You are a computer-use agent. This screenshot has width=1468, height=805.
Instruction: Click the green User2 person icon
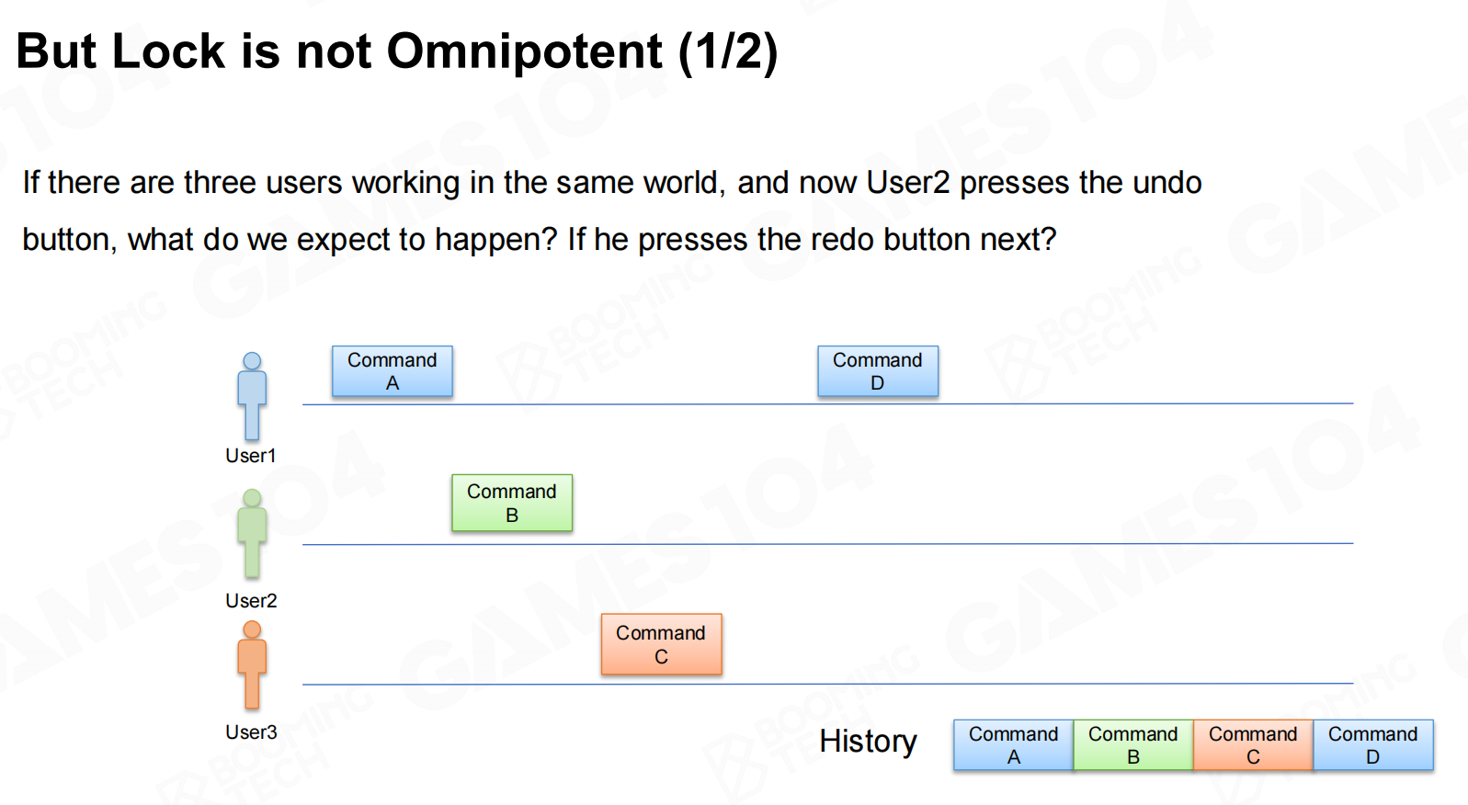coord(252,533)
